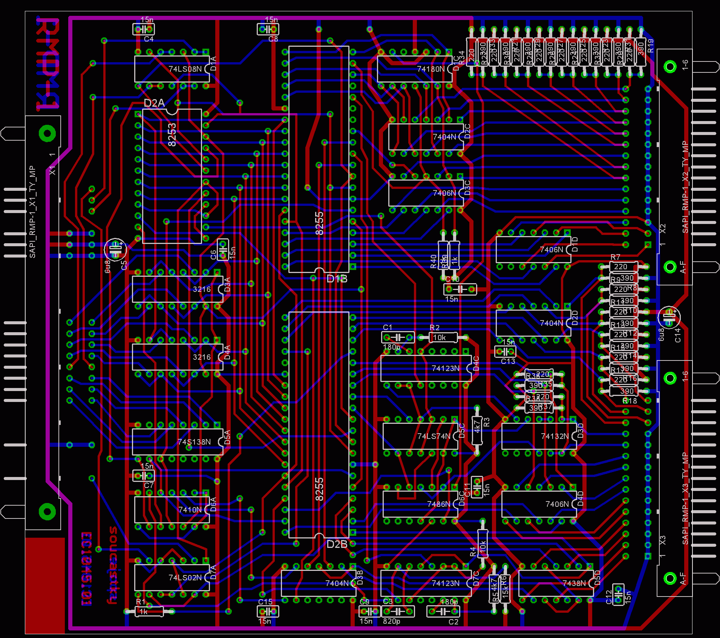Click the 74LS02N chip D7A

(172, 577)
